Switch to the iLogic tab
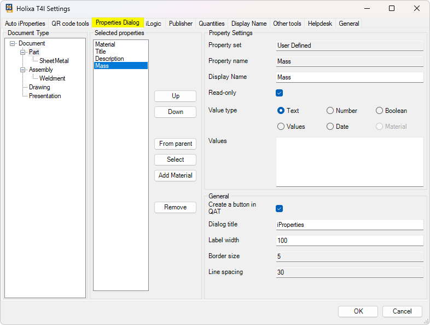 [x=154, y=24]
